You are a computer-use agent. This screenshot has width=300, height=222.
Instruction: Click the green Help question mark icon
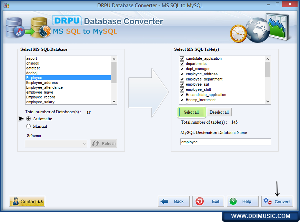click(x=233, y=201)
